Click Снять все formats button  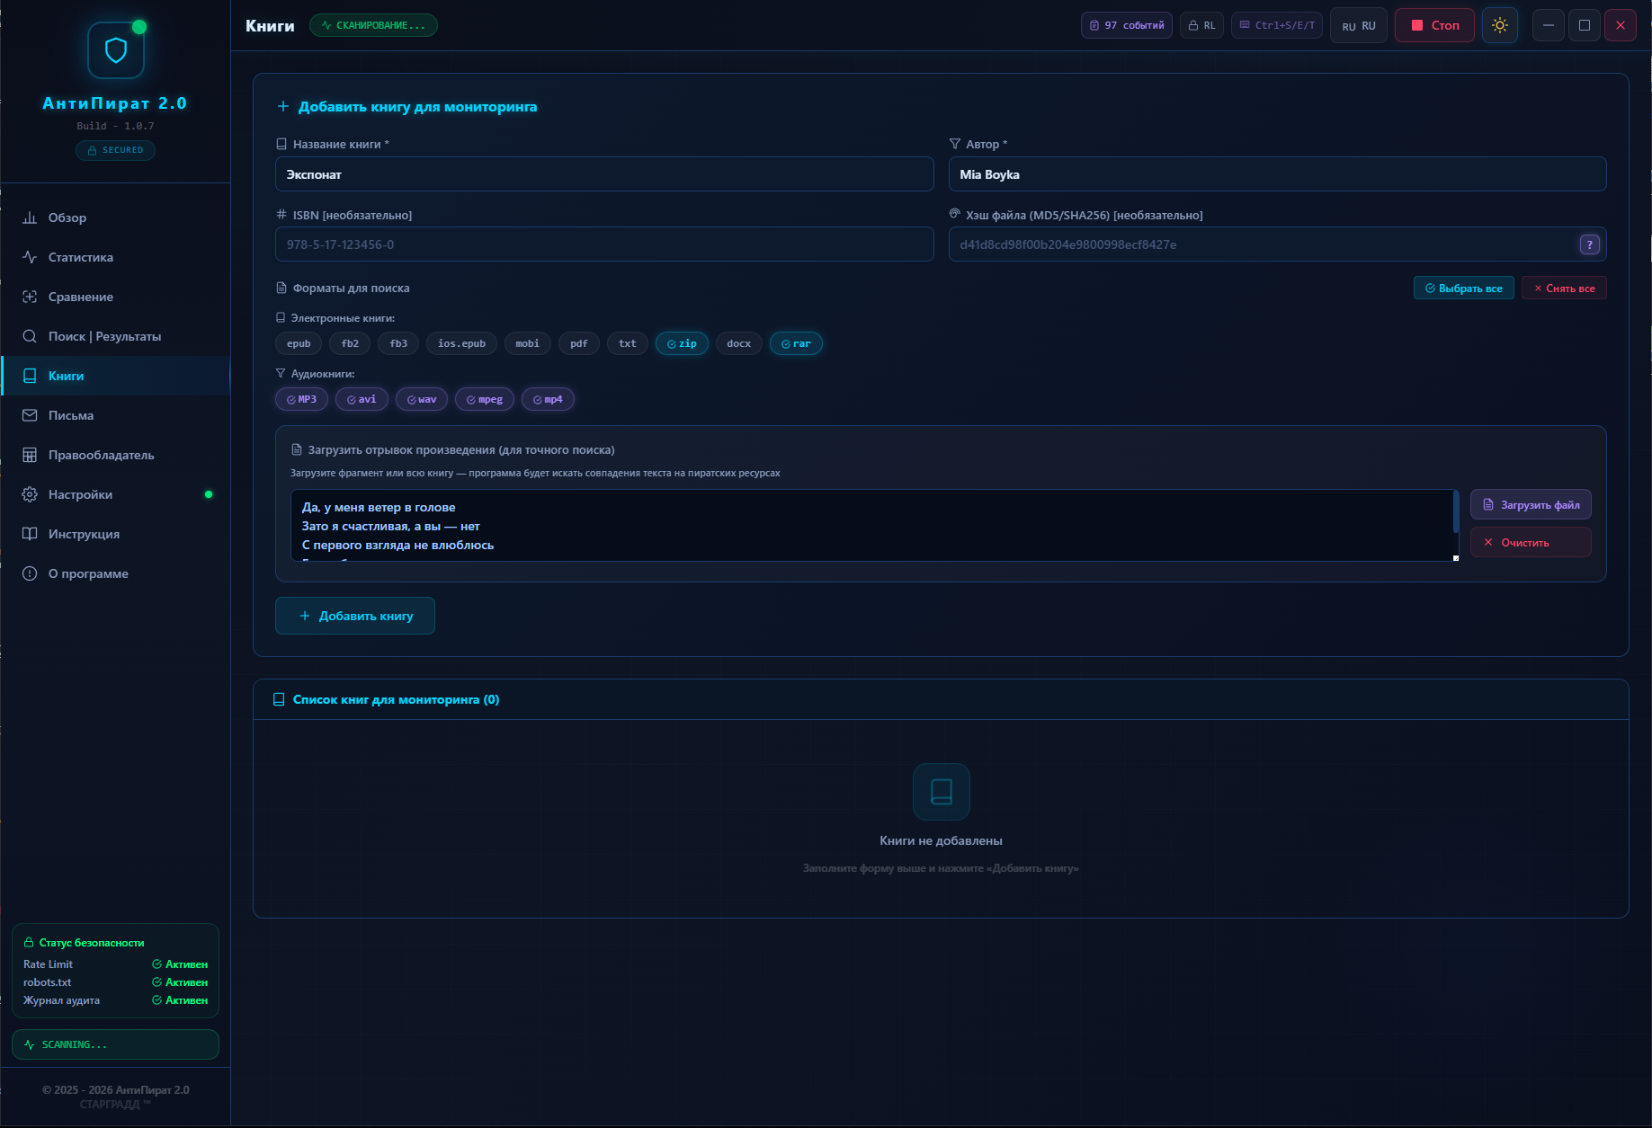point(1564,289)
